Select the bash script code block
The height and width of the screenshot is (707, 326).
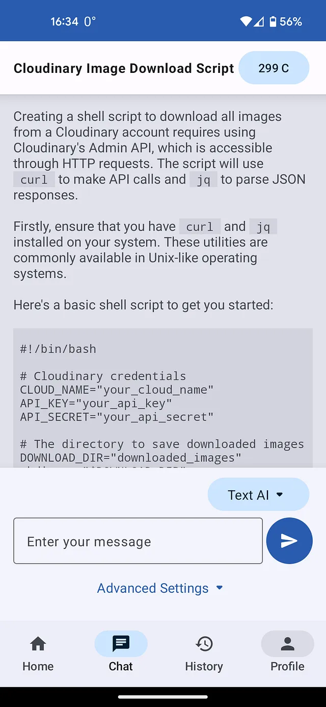163,398
